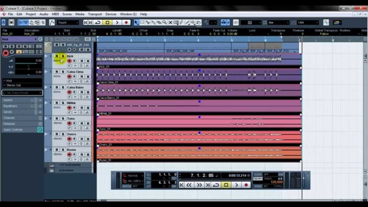Open the Equalizers inspector section
368x207 pixels.
click(x=22, y=106)
